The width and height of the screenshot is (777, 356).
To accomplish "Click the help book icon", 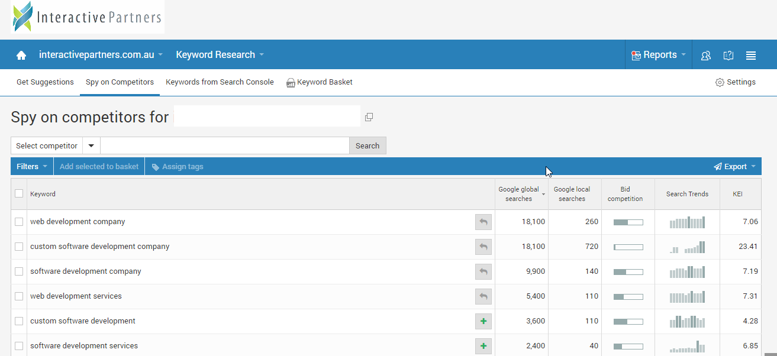I will point(728,55).
